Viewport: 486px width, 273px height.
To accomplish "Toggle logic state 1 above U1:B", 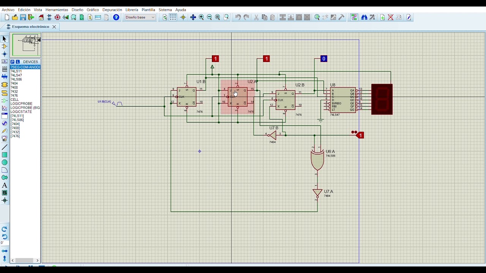I will click(215, 59).
